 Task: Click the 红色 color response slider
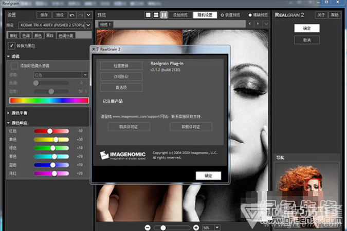pyautogui.click(x=51, y=131)
